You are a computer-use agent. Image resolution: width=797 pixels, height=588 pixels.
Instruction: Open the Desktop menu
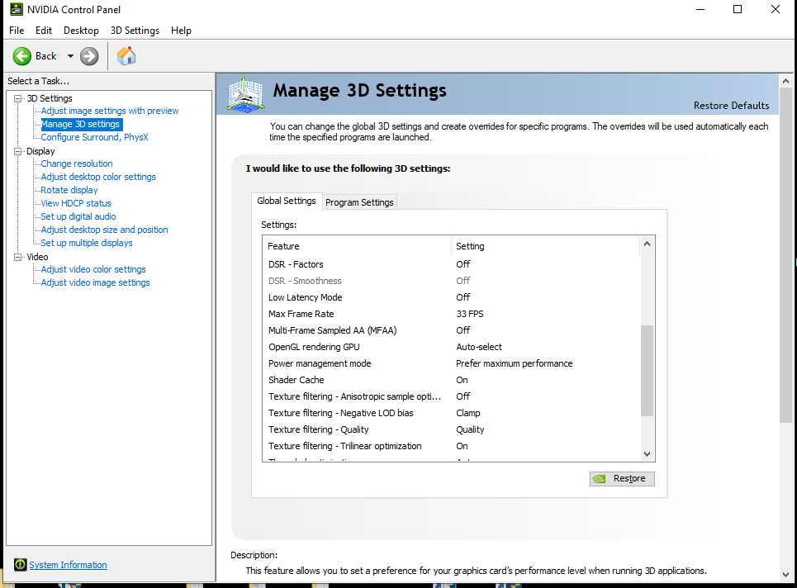tap(81, 31)
